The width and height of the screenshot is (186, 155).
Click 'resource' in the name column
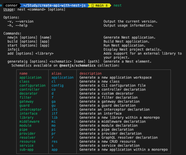27,142
